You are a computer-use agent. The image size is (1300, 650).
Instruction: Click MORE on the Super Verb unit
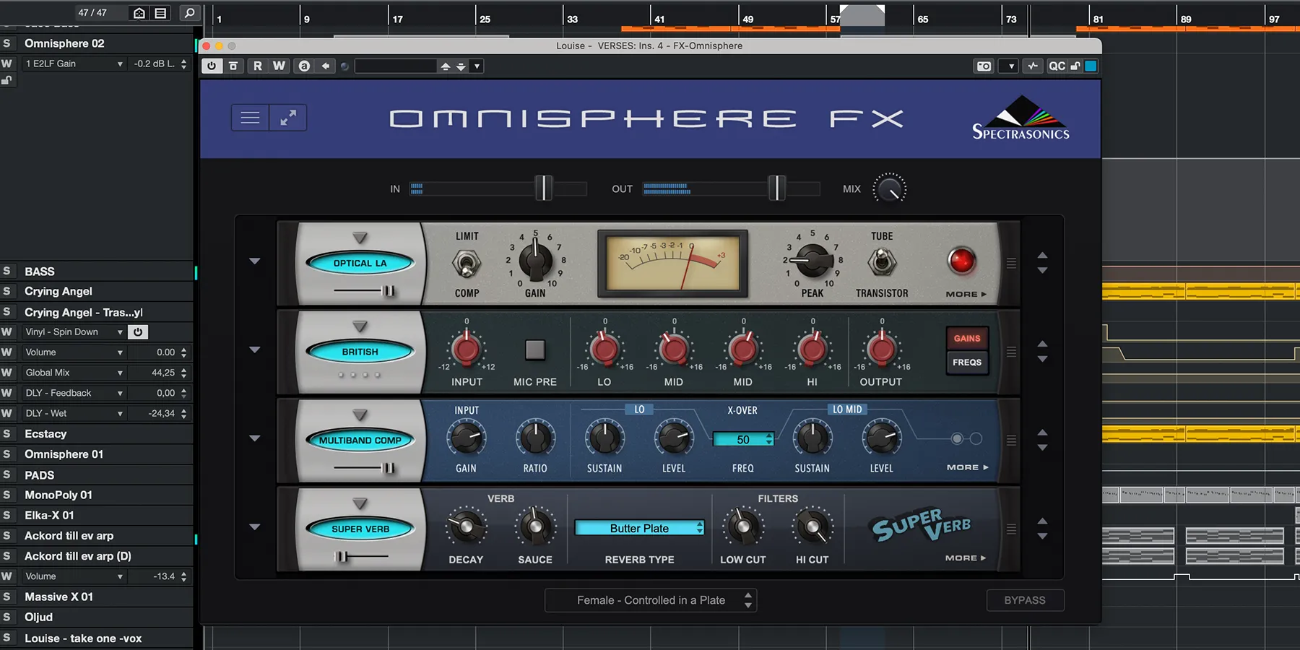click(x=966, y=558)
